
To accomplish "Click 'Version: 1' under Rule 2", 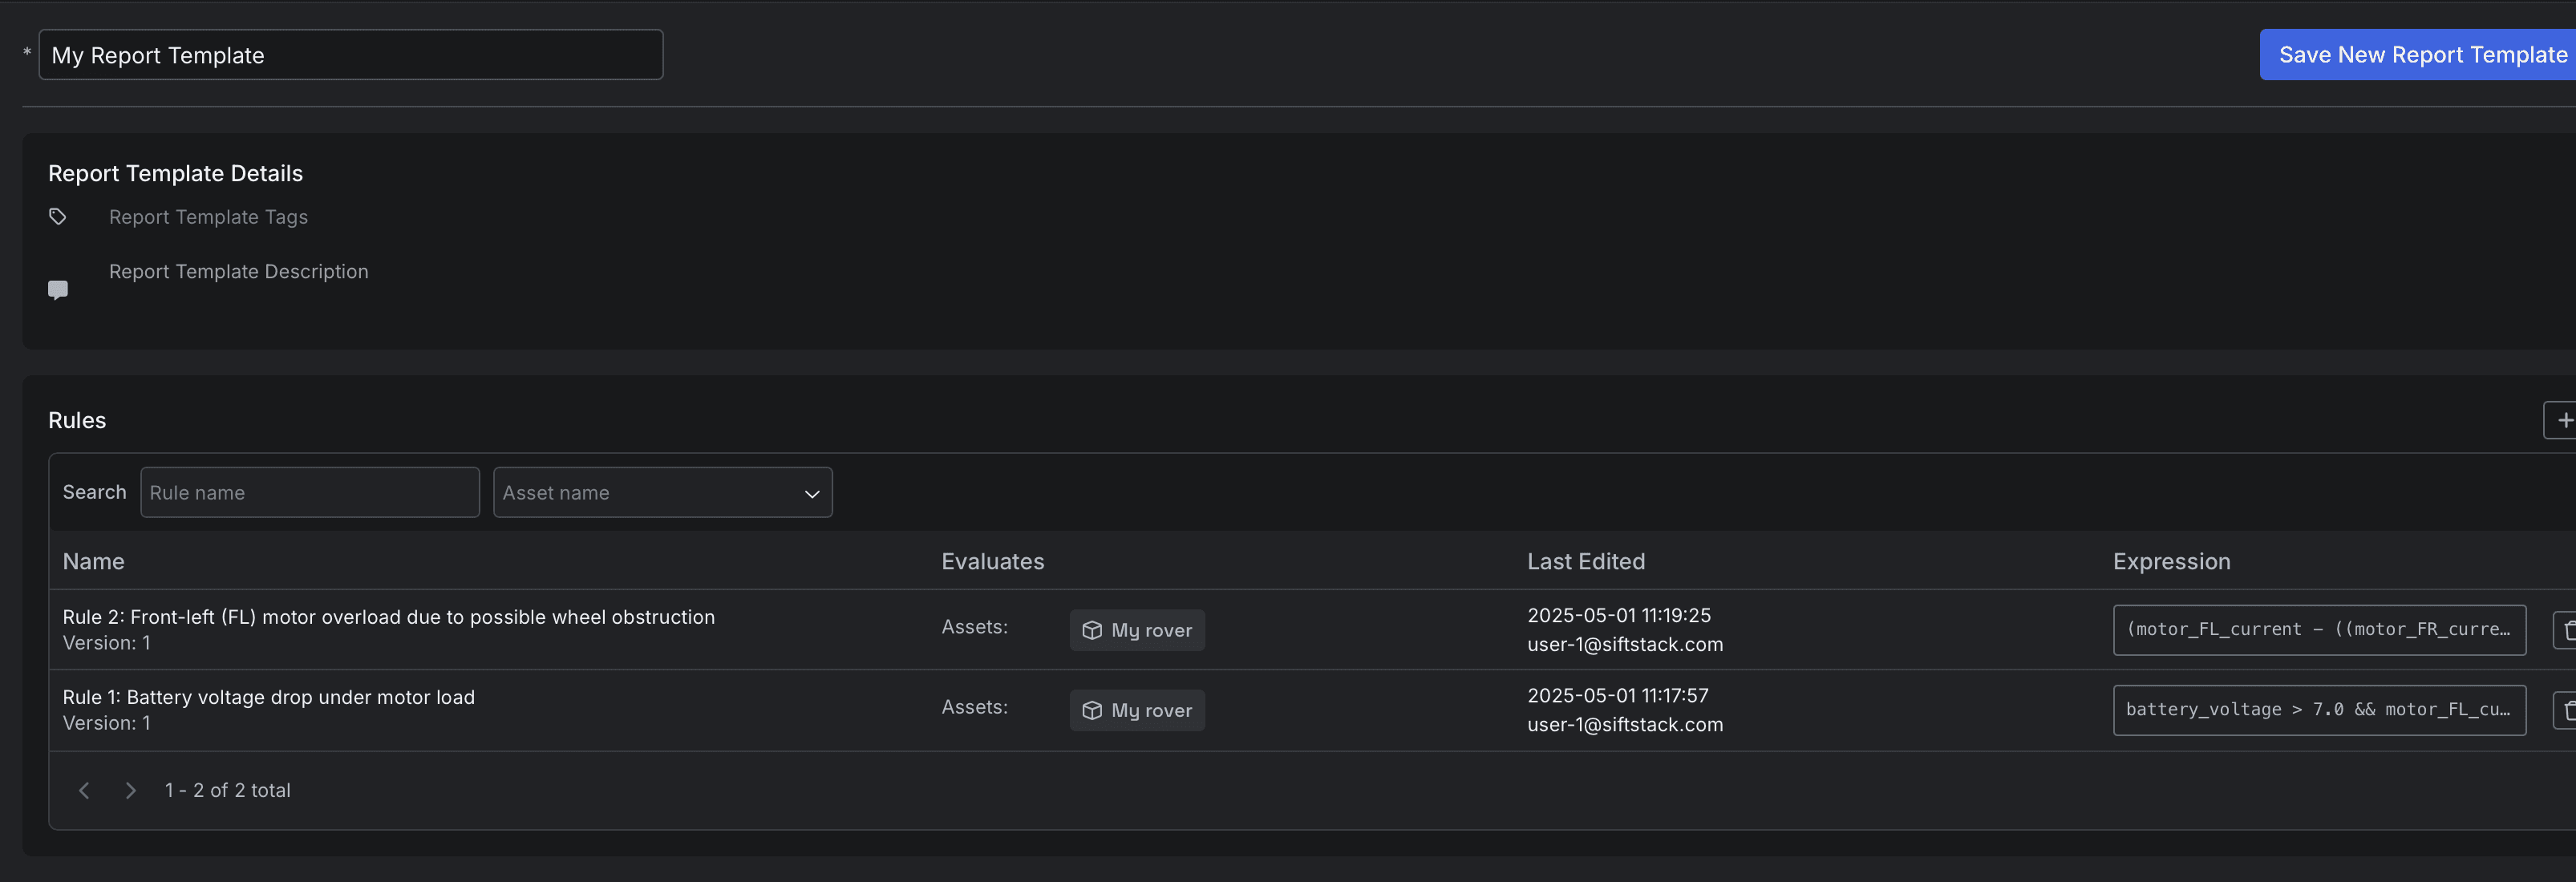I will point(107,643).
